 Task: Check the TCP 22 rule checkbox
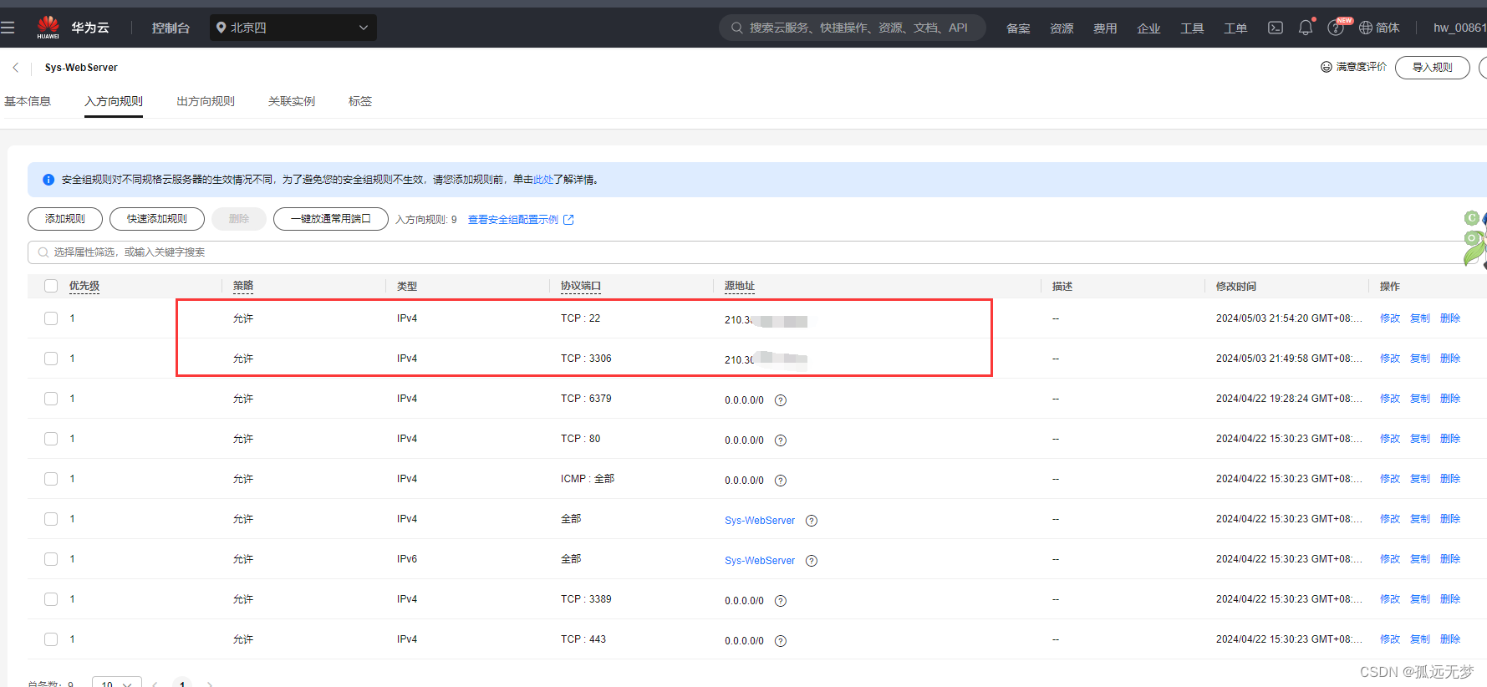(51, 318)
